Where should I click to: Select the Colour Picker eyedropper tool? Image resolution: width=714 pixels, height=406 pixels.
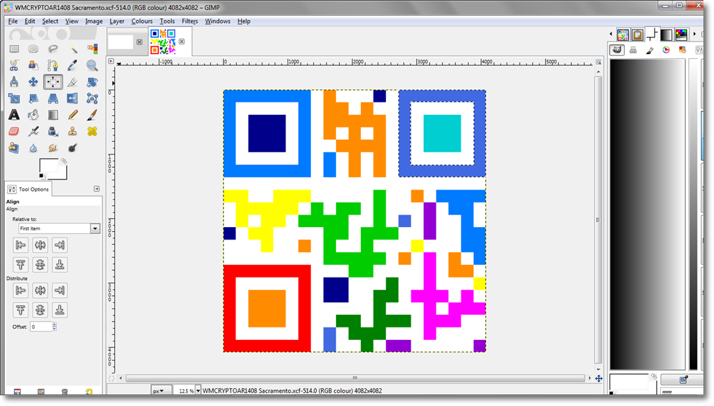[73, 65]
